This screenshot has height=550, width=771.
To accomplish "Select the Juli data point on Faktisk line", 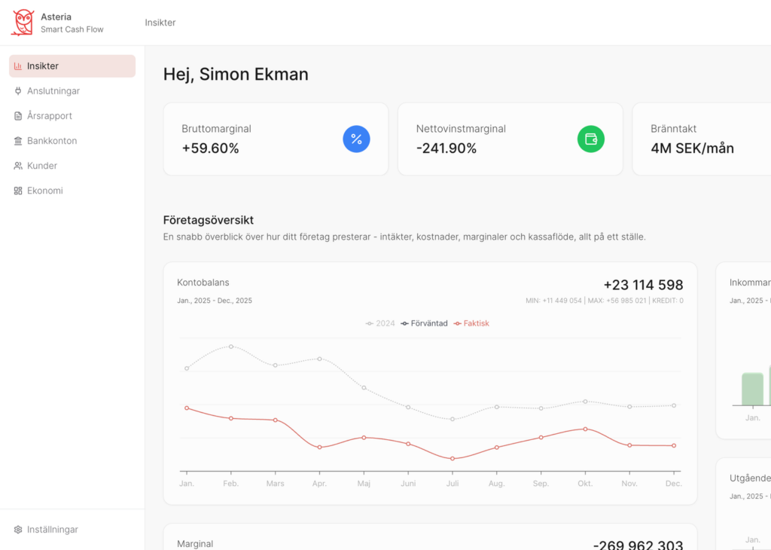I will click(453, 459).
